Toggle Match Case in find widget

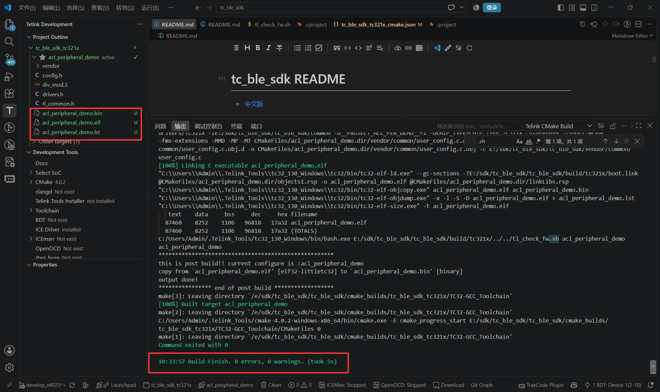pyautogui.click(x=519, y=141)
